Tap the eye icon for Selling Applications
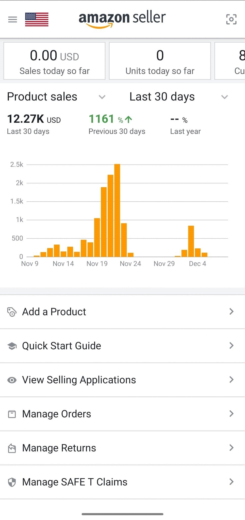Viewport: 245px width, 520px height. [x=12, y=380]
